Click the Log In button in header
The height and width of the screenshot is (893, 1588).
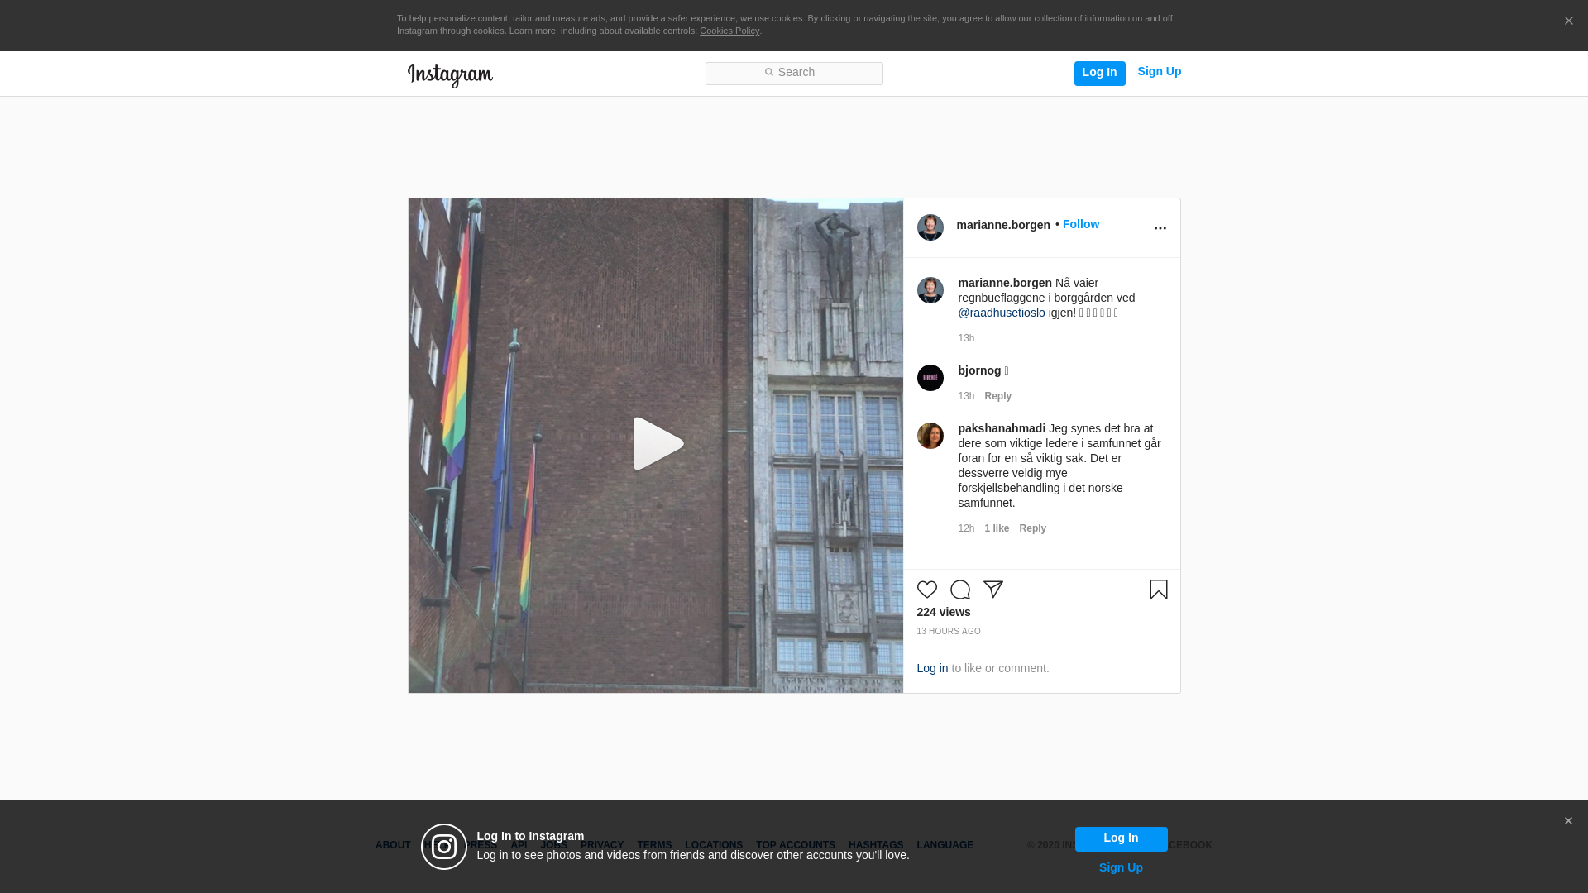click(x=1099, y=73)
